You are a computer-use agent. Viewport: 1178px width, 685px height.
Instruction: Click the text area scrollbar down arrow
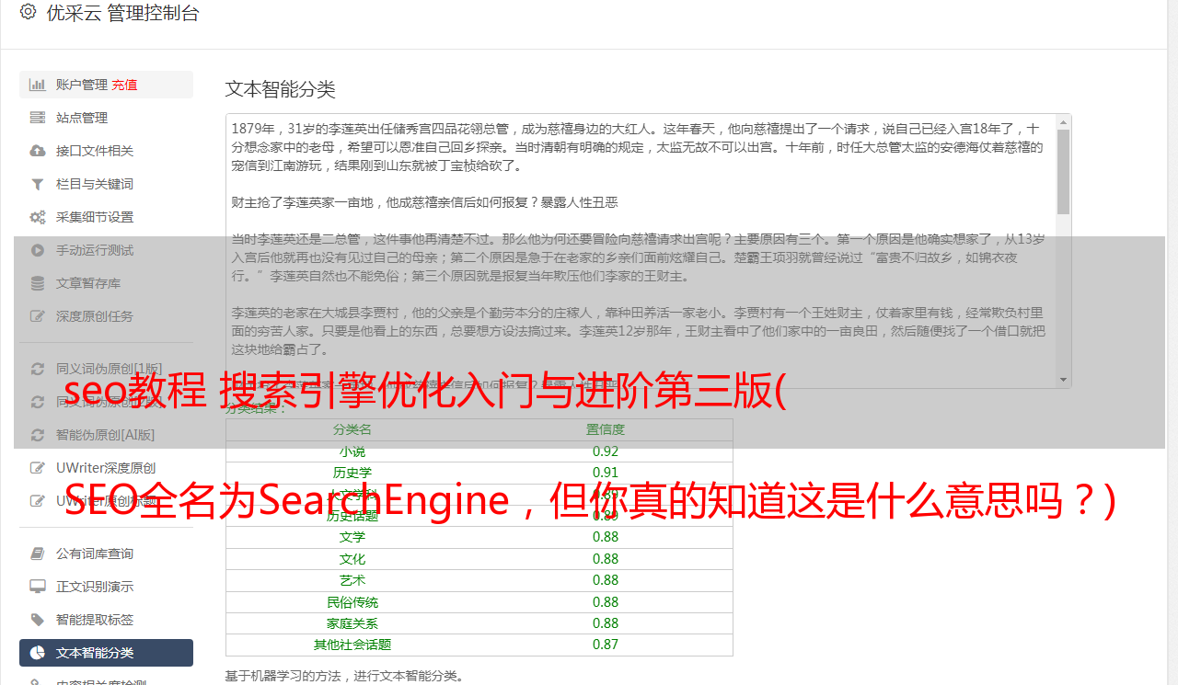pyautogui.click(x=1063, y=379)
